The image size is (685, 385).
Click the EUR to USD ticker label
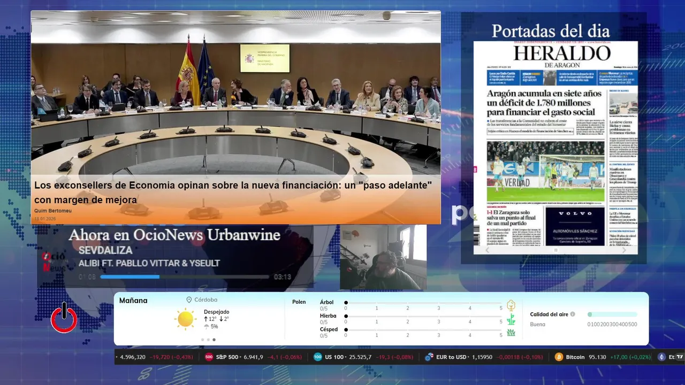pyautogui.click(x=451, y=357)
